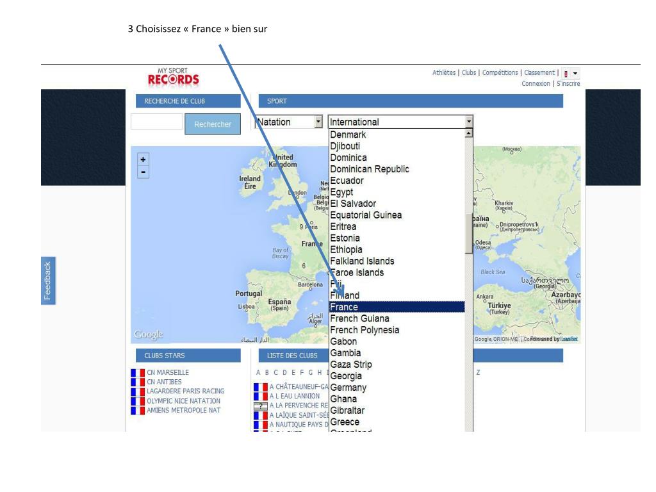Open LAGARDERE PARIS RACING club link
The image size is (656, 492).
point(185,391)
